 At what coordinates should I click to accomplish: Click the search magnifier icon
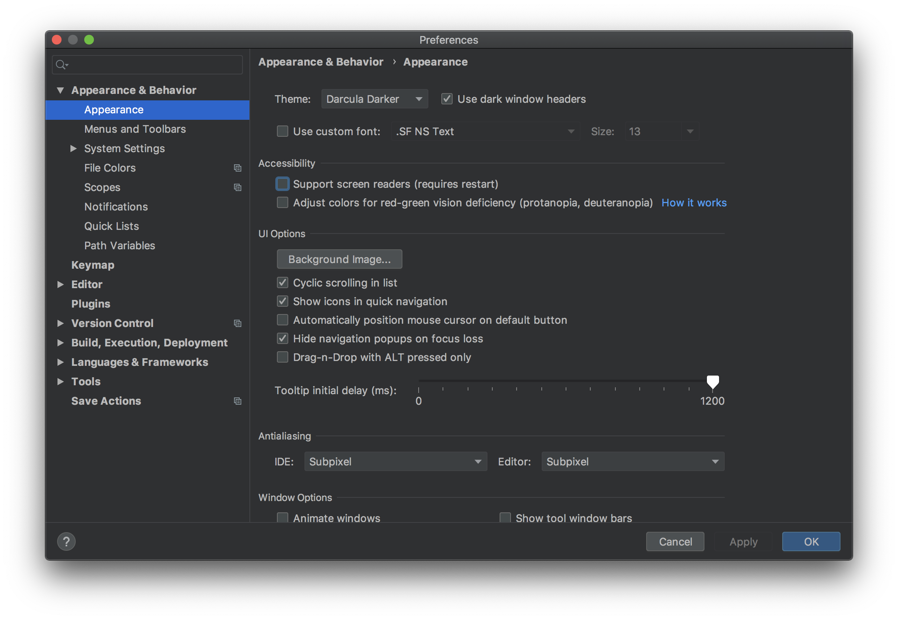coord(61,65)
